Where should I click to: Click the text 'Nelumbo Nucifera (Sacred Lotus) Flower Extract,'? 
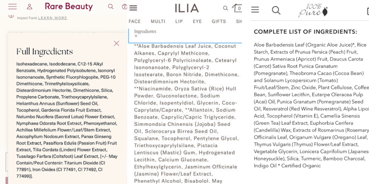[x=66, y=117]
